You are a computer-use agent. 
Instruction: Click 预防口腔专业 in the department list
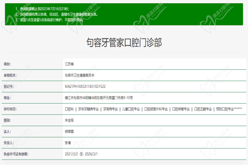[x=225, y=109]
